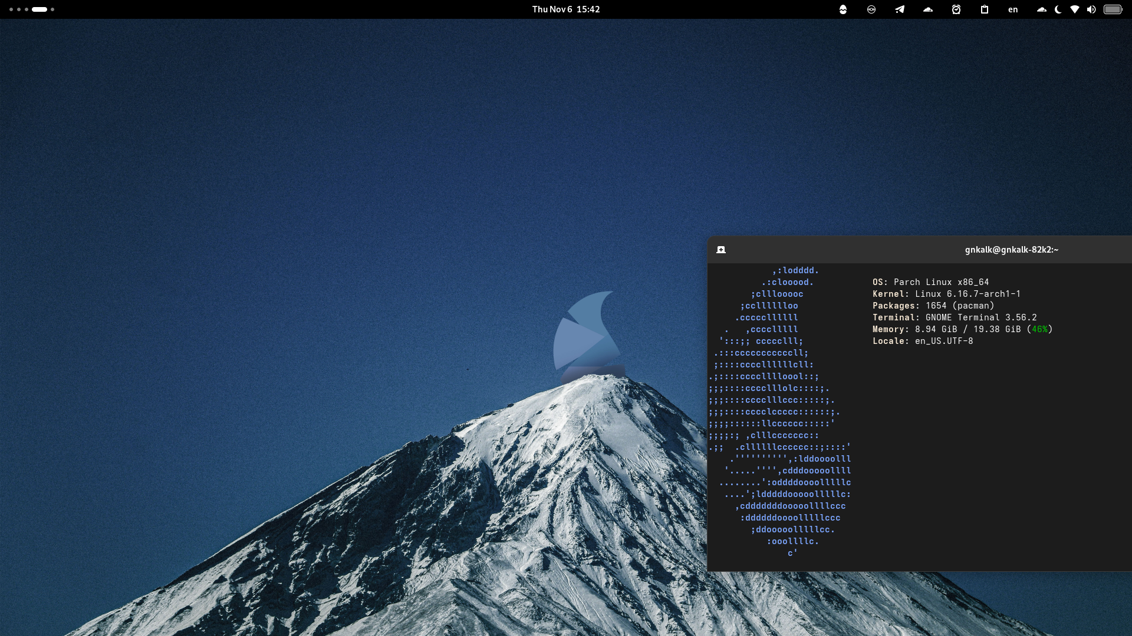Click the active workspace pill indicator
Viewport: 1132px width, 636px height.
[40, 9]
